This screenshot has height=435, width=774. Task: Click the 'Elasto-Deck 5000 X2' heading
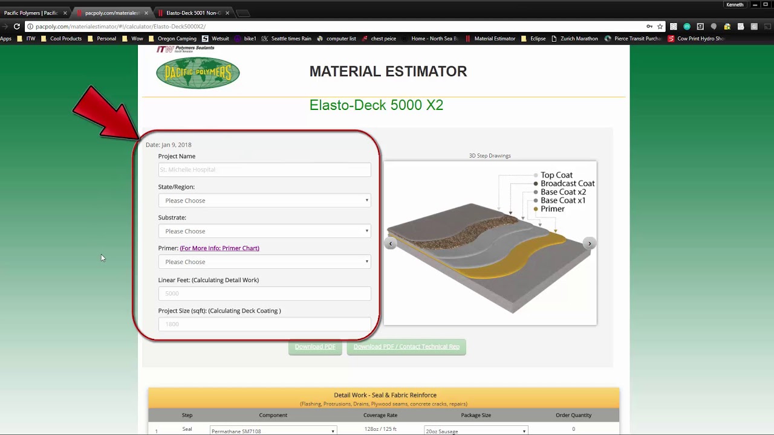(376, 105)
